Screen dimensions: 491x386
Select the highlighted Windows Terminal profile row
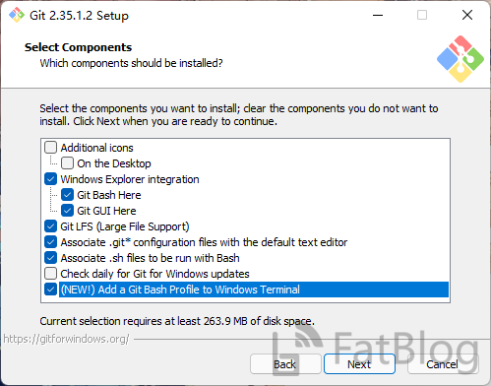pos(254,289)
